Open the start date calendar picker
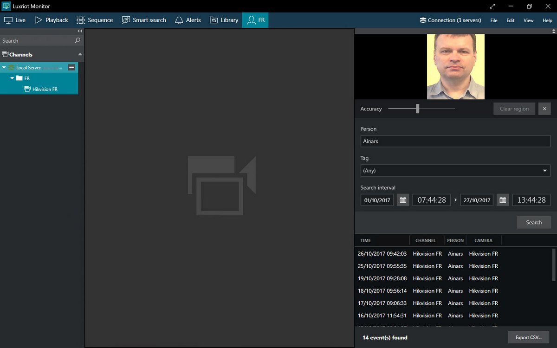Image resolution: width=557 pixels, height=348 pixels. [403, 200]
